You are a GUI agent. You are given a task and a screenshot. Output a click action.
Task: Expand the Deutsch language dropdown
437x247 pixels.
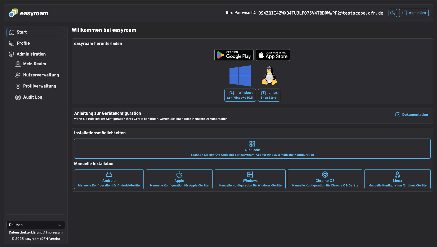pos(36,225)
